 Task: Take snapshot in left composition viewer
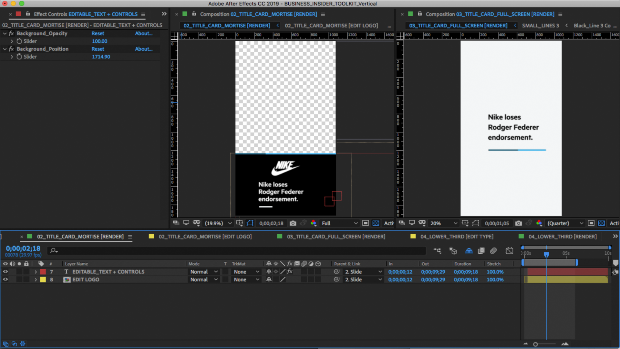(x=293, y=223)
